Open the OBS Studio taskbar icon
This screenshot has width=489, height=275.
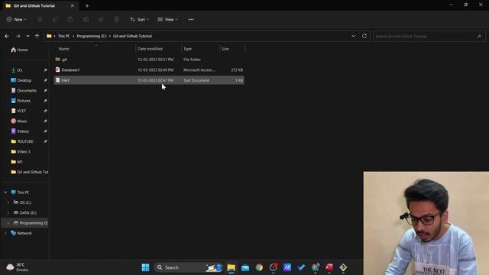tap(274, 267)
